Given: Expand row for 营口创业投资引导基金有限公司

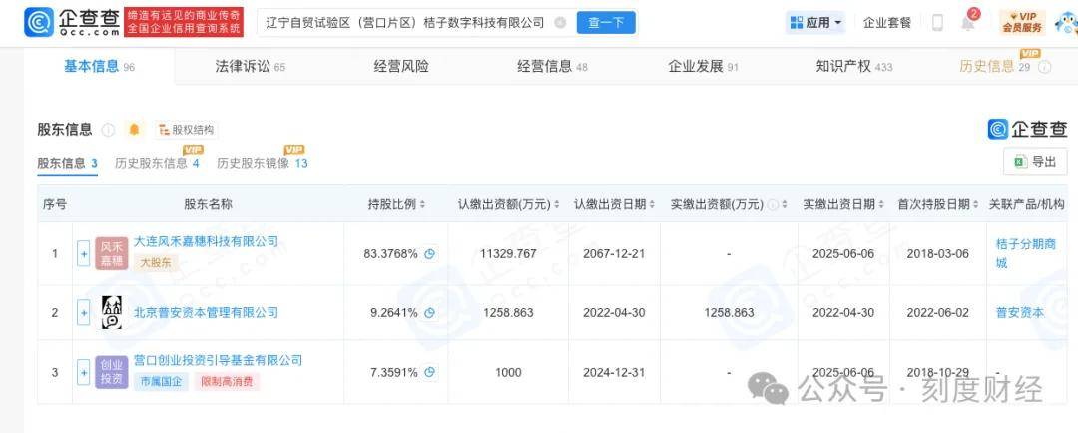Looking at the screenshot, I should pos(83,372).
